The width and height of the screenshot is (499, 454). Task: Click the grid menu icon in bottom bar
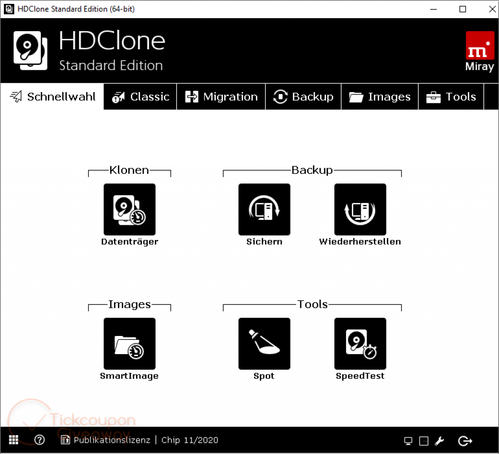tap(13, 440)
